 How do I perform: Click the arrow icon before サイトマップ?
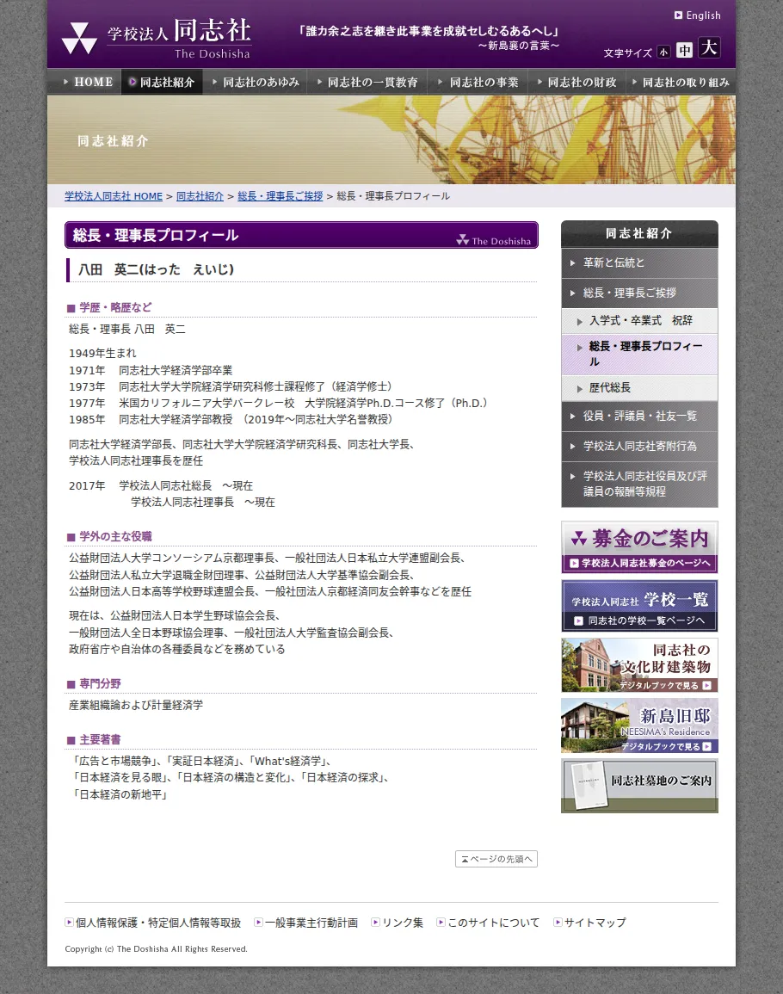(x=558, y=923)
